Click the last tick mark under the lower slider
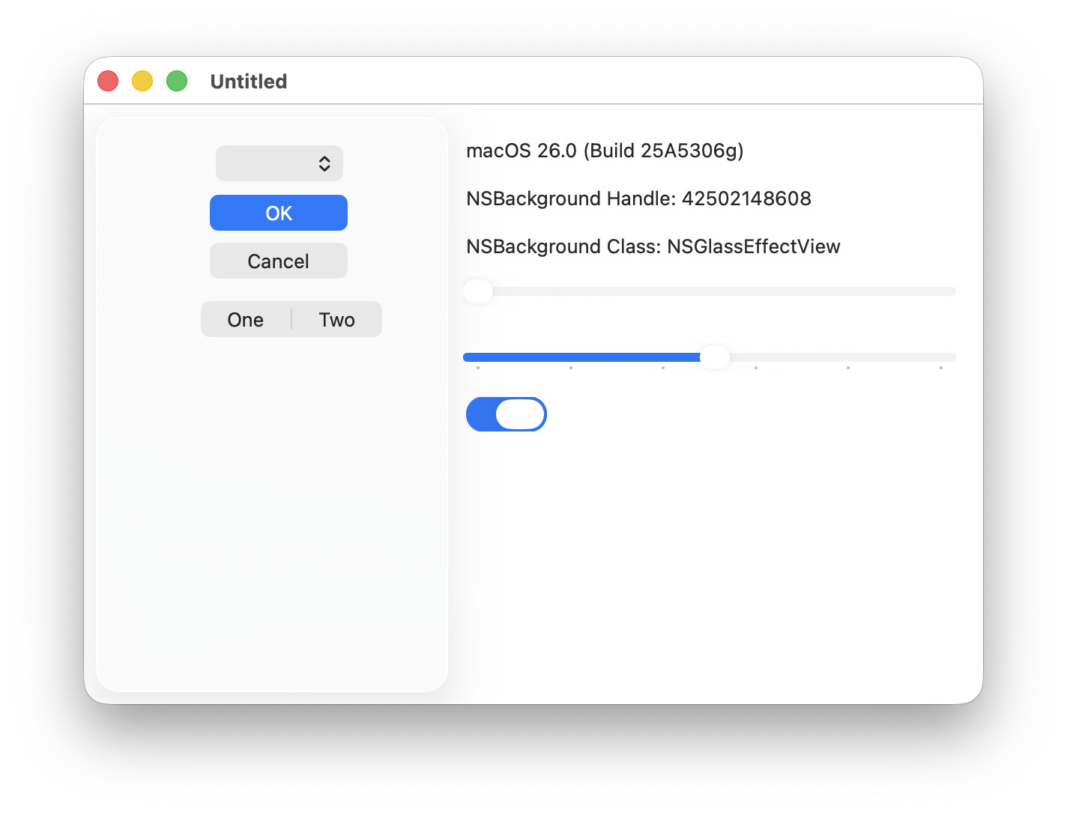Viewport: 1067px width, 815px height. click(x=940, y=368)
